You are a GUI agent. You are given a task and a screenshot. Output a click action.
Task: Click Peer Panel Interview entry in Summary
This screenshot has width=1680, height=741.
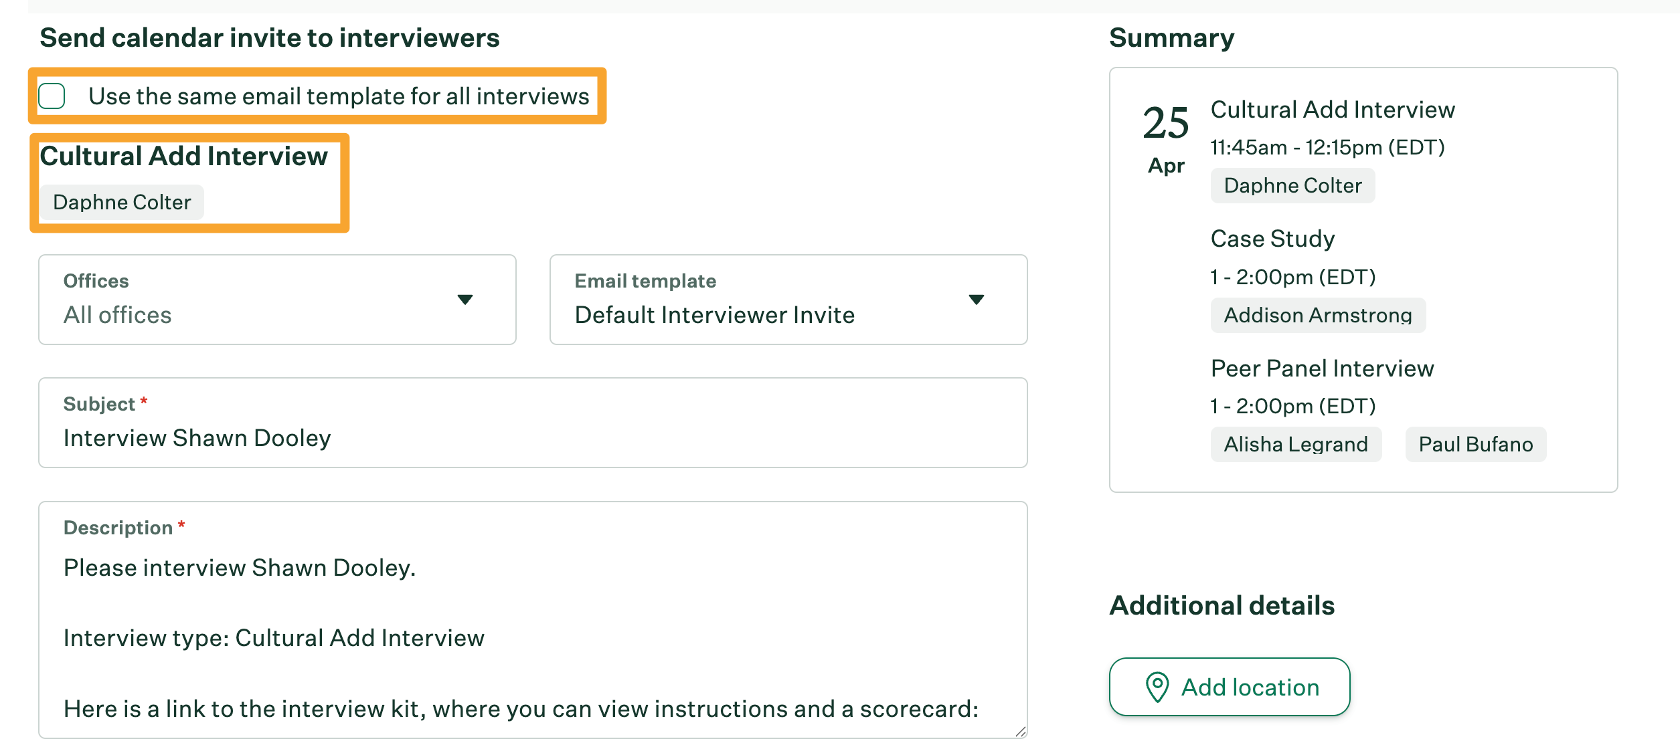pyautogui.click(x=1322, y=368)
